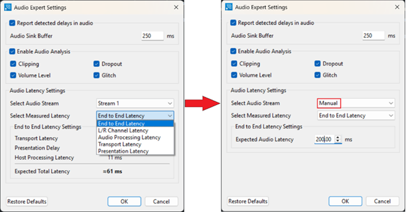
Task: Click Restore Defaults in left dialog
Action: 27,201
